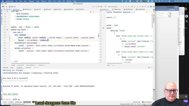Viewport: 189px width, 106px height.
Task: Open terminal panel settings gear
Action: [149, 67]
